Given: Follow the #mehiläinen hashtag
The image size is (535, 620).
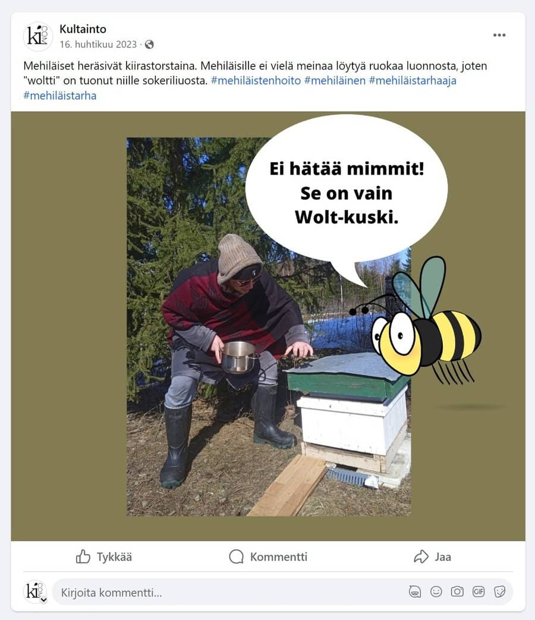Looking at the screenshot, I should 335,81.
